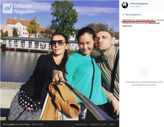Click the '659 из 4251' photo counter
164x127 pixels.
(37, 124)
